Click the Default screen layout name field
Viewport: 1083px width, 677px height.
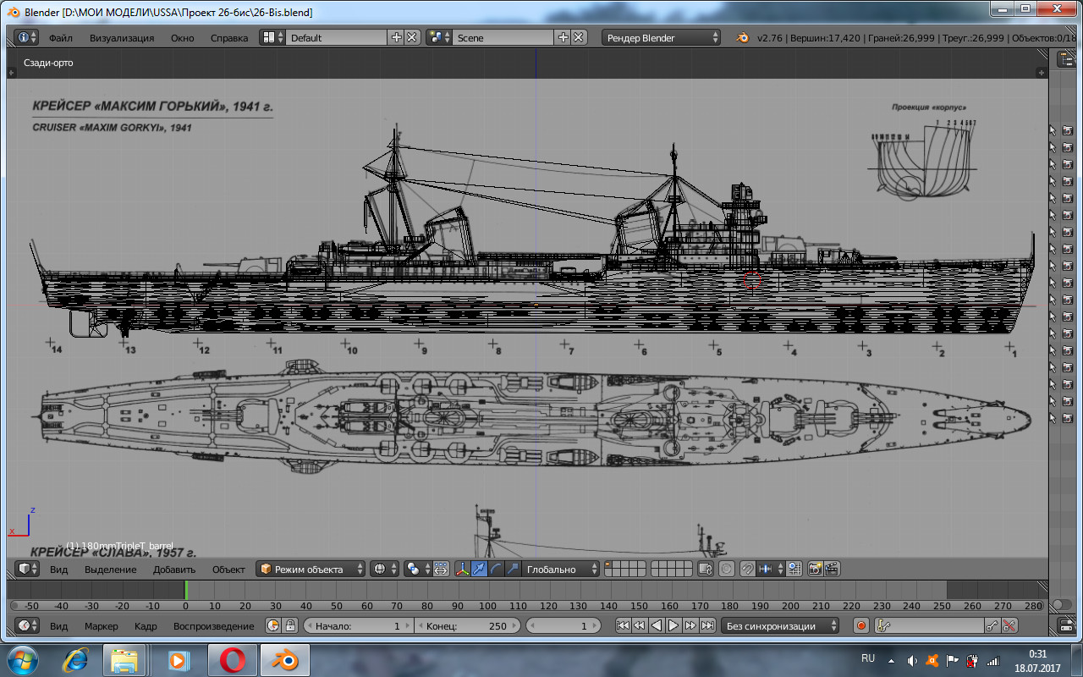point(337,37)
